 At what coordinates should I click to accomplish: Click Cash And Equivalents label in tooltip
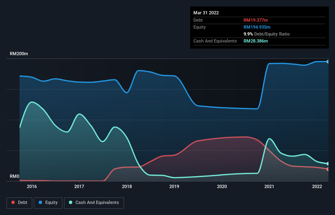(215, 41)
